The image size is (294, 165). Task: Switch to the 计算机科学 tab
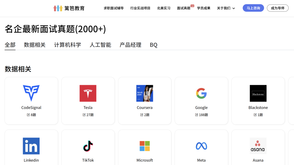pyautogui.click(x=67, y=45)
